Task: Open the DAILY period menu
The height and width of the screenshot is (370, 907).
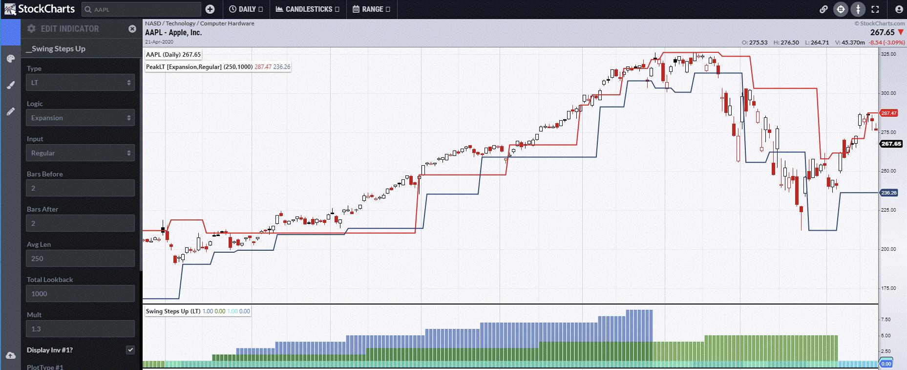Action: 246,9
